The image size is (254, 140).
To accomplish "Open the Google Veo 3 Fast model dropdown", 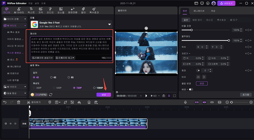I will [x=71, y=24].
